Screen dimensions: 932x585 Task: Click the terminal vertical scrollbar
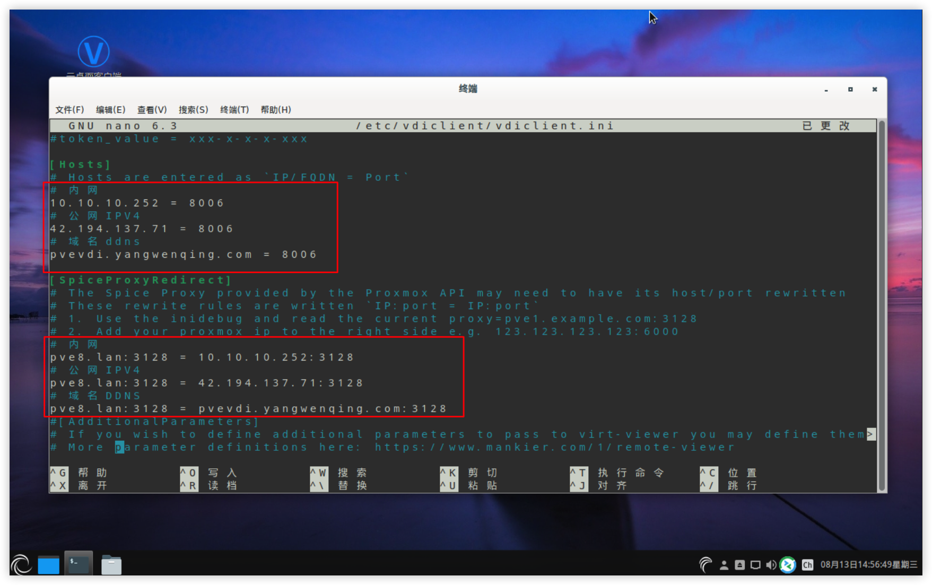(x=882, y=306)
